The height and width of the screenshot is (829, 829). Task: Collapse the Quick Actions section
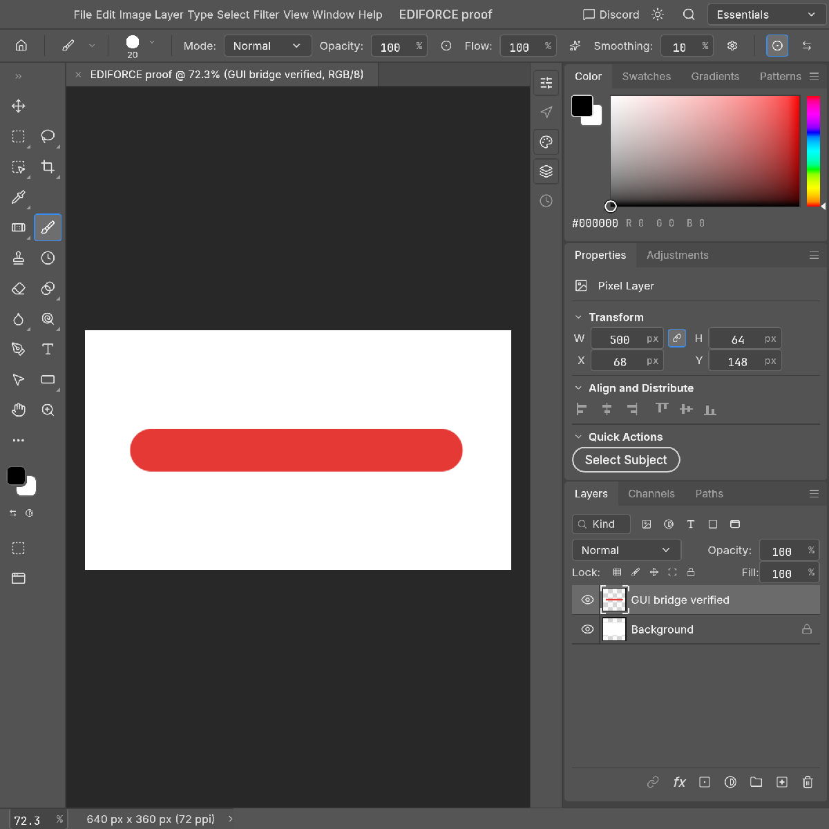point(578,437)
